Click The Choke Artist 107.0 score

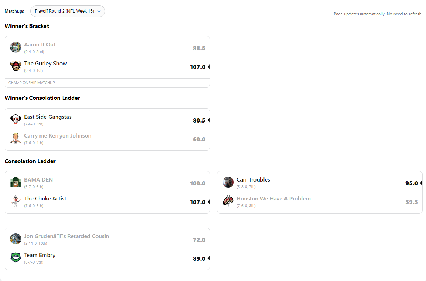point(197,202)
